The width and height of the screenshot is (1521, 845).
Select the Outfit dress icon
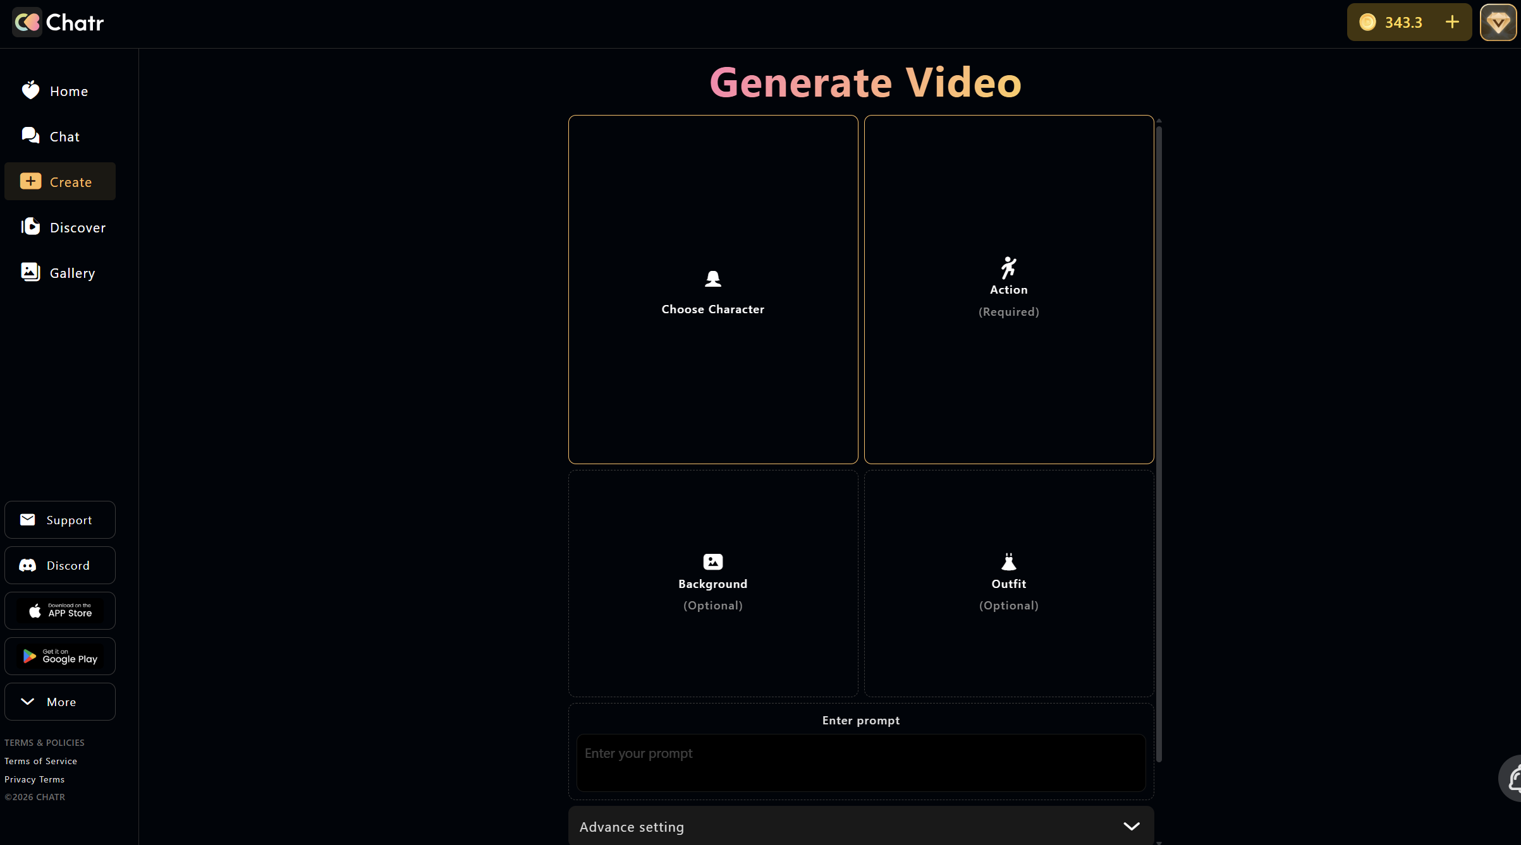[1008, 562]
